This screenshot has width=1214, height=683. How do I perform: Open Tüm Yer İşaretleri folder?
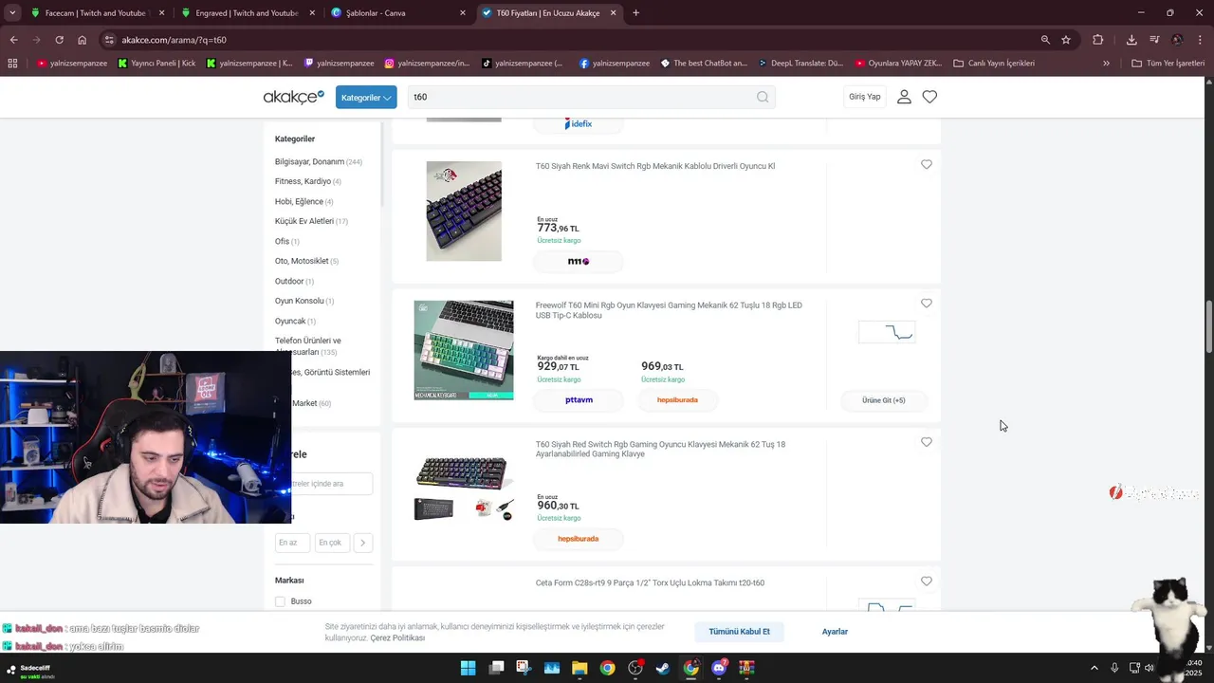point(1168,64)
